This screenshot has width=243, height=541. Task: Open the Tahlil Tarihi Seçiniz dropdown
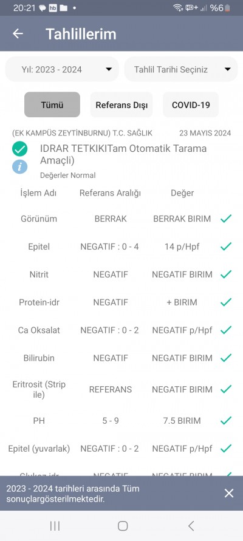pyautogui.click(x=181, y=69)
